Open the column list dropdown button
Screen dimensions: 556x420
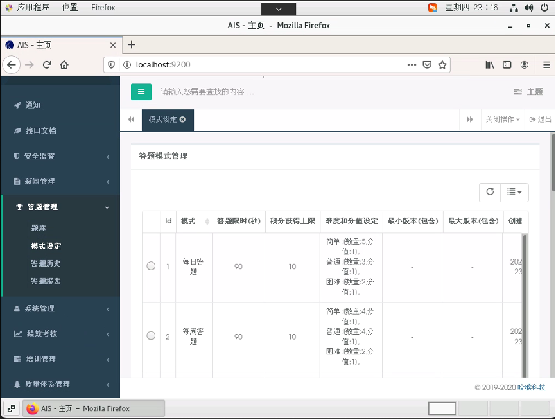pos(514,192)
